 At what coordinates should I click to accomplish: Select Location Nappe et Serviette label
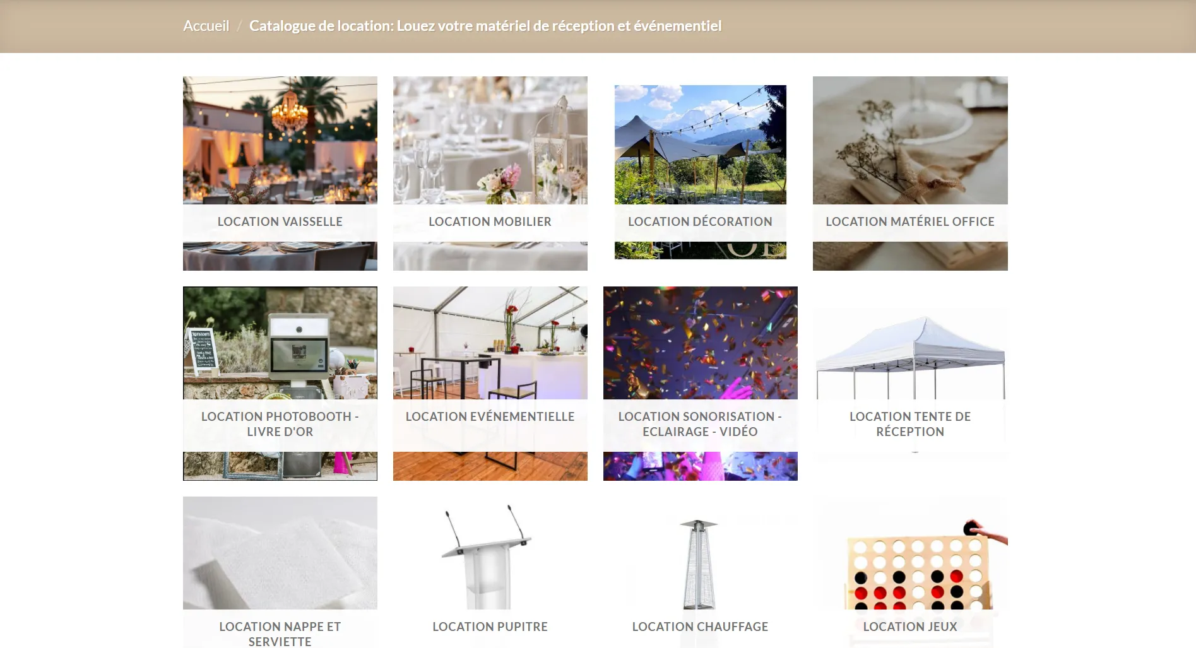[x=280, y=634]
